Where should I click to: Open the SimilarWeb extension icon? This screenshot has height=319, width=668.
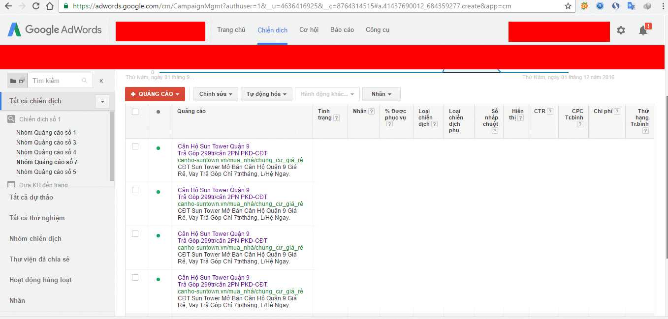616,6
